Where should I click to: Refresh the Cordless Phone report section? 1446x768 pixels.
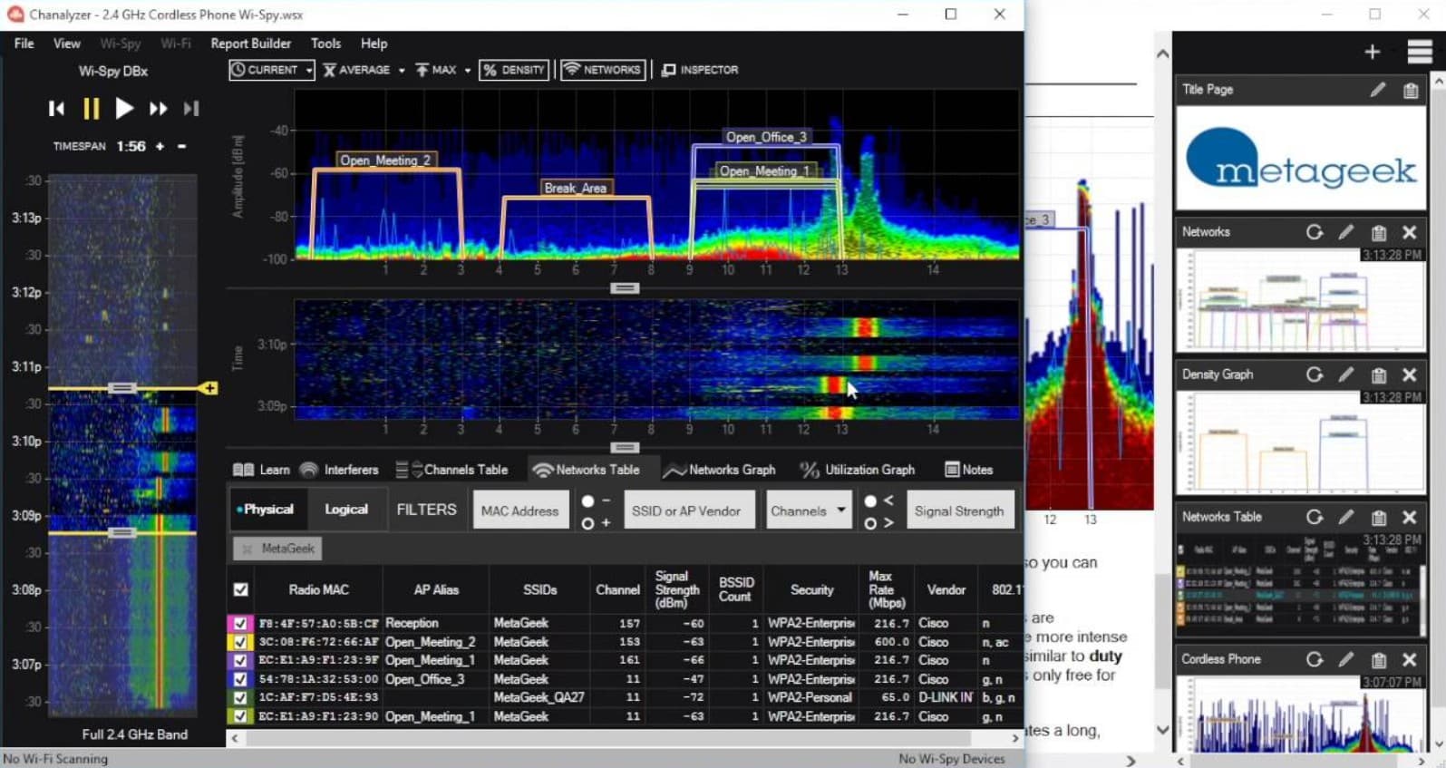point(1315,659)
